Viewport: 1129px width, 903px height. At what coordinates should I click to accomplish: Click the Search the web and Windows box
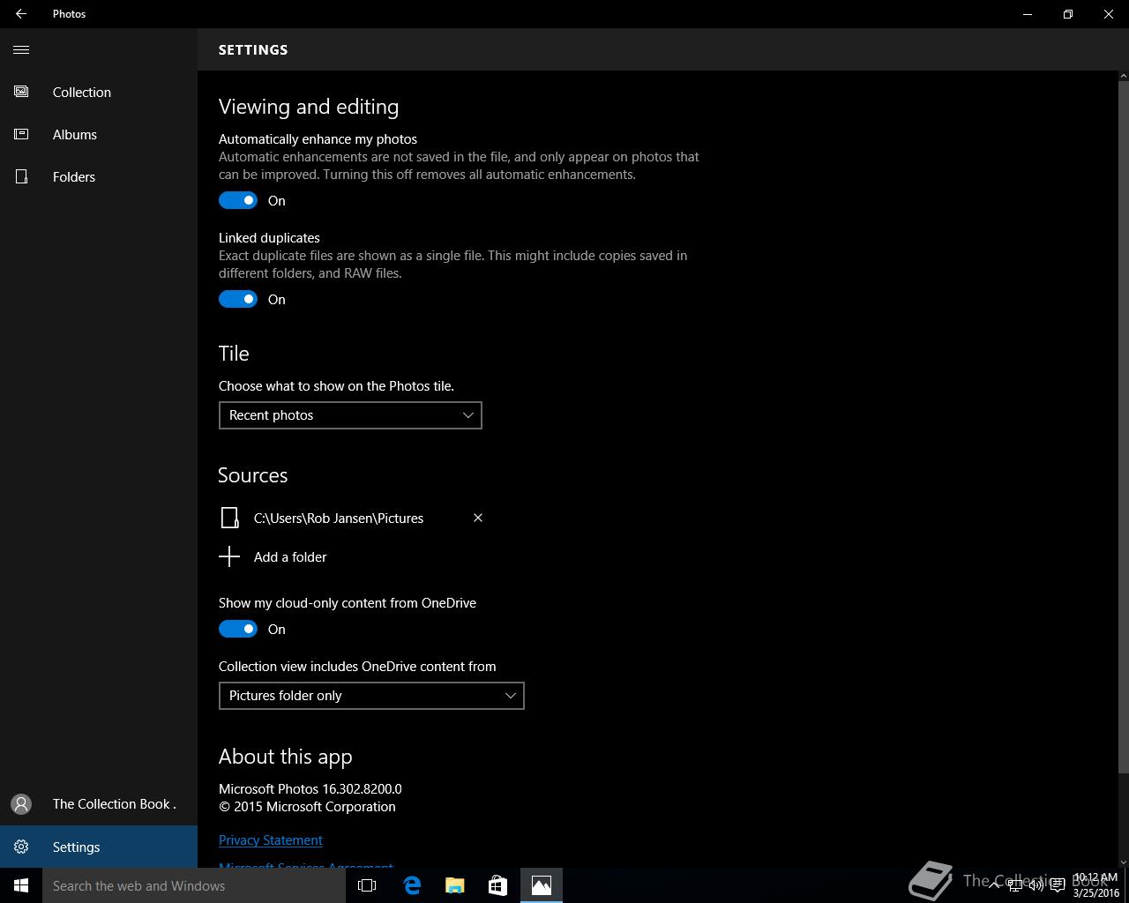[194, 885]
